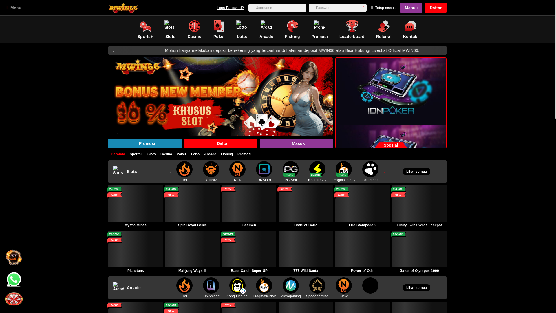Open the Bonus New Member banner
The width and height of the screenshot is (556, 313).
(x=221, y=97)
